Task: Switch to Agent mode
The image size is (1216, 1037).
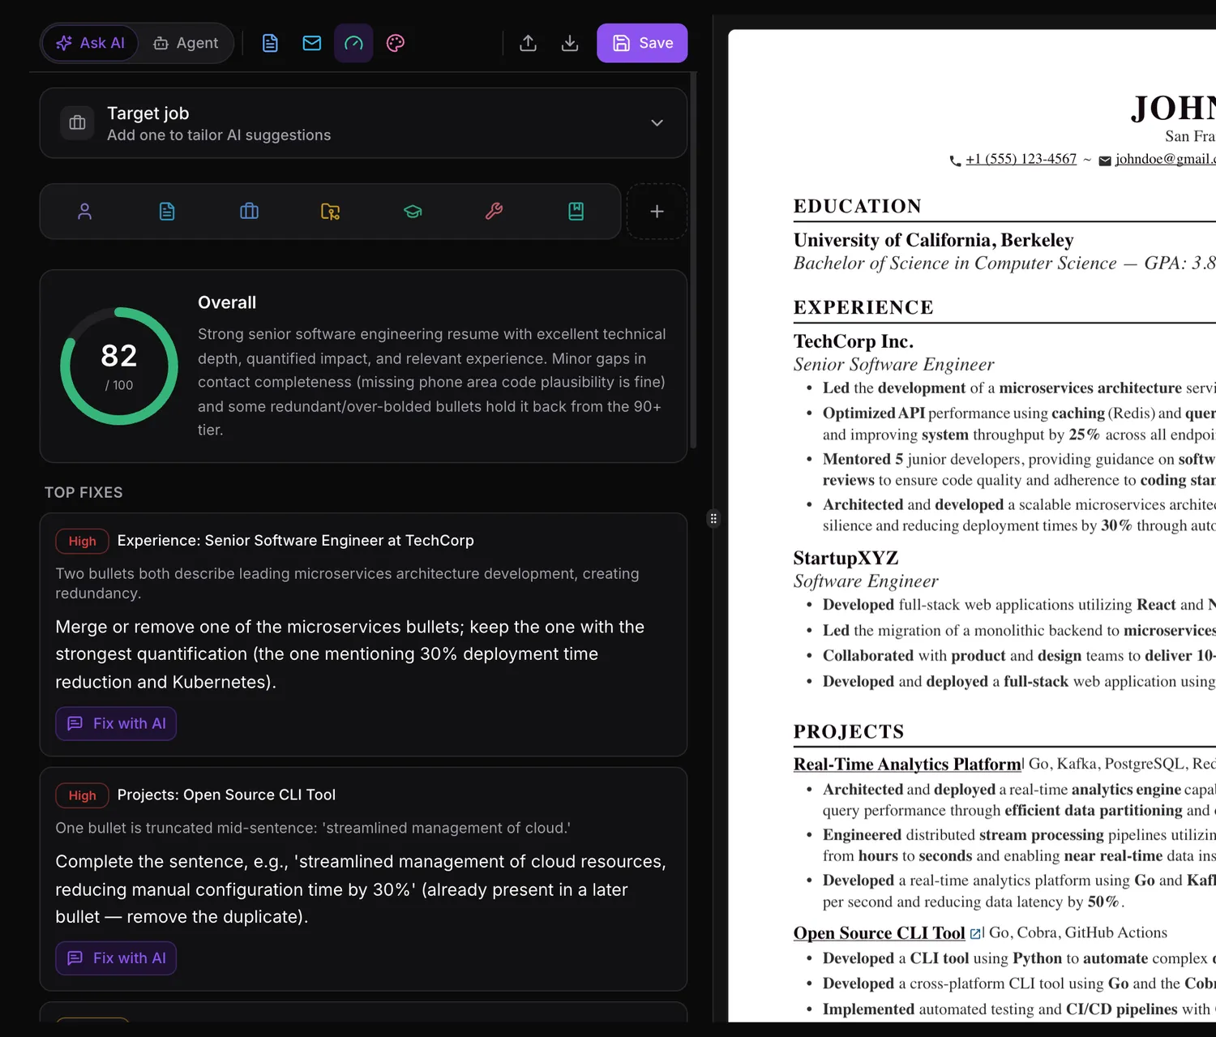Action: tap(186, 43)
